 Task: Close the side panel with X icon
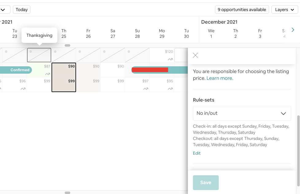(x=195, y=55)
